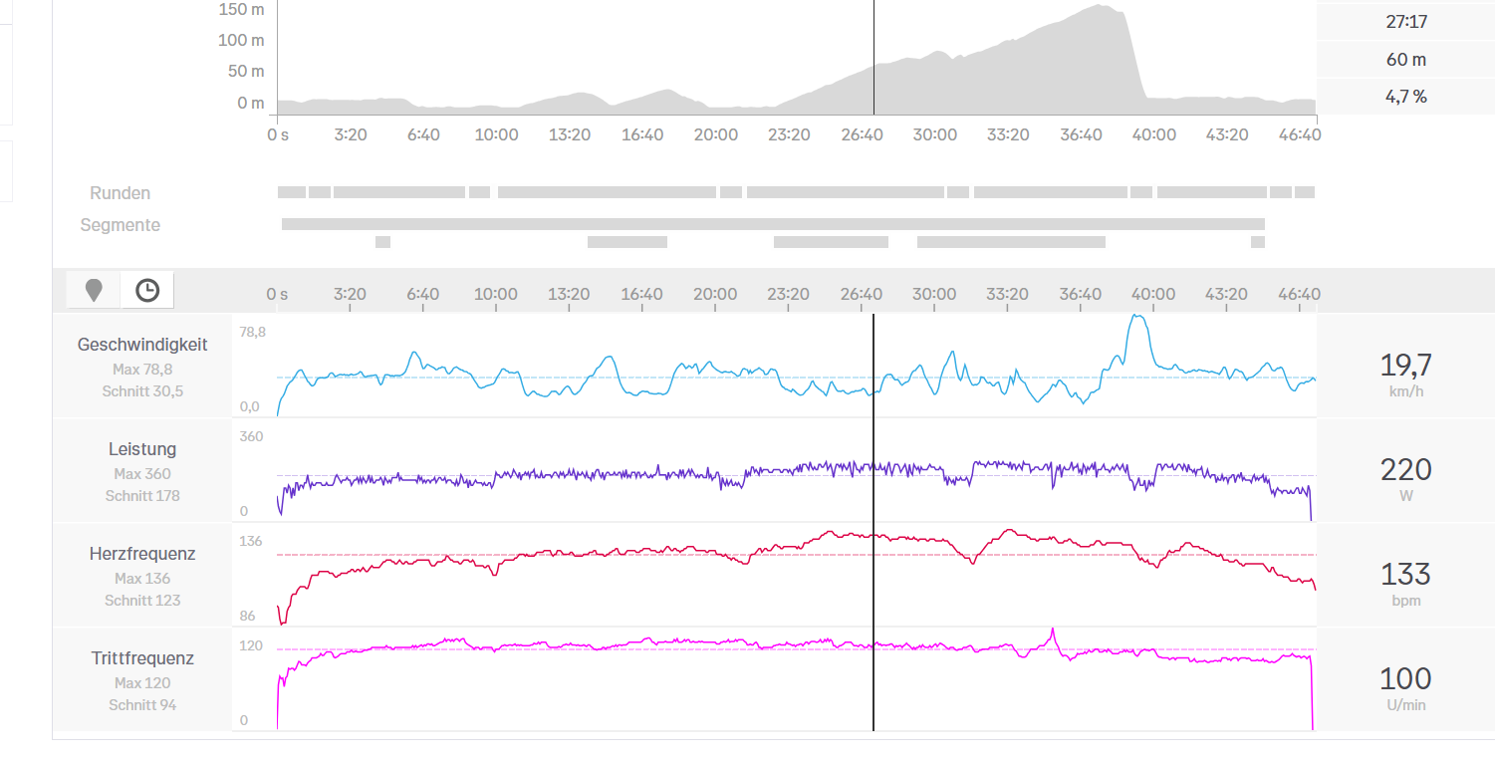
Task: Click 'Max 360' under Leistung
Action: [x=142, y=474]
